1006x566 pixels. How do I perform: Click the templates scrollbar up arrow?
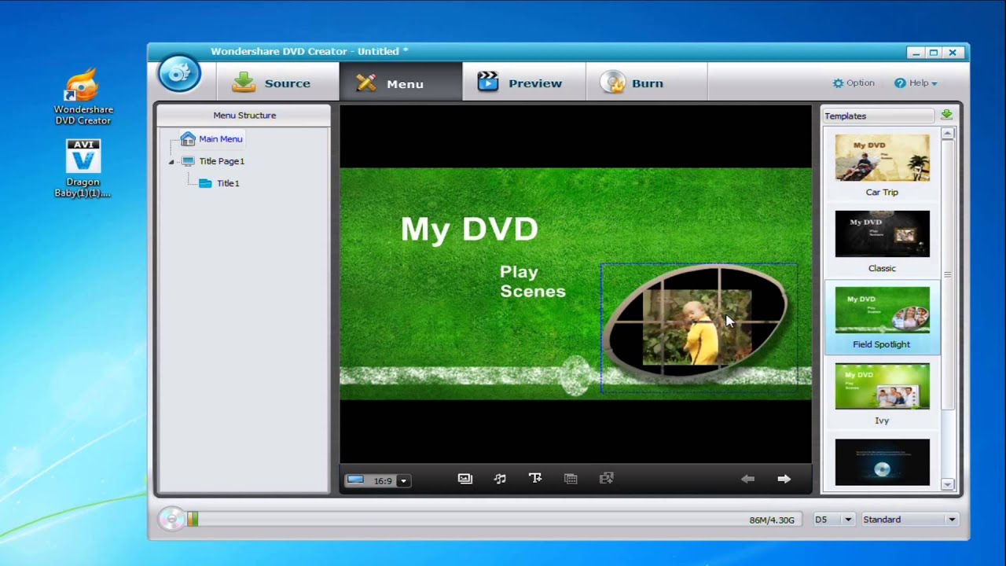click(947, 134)
